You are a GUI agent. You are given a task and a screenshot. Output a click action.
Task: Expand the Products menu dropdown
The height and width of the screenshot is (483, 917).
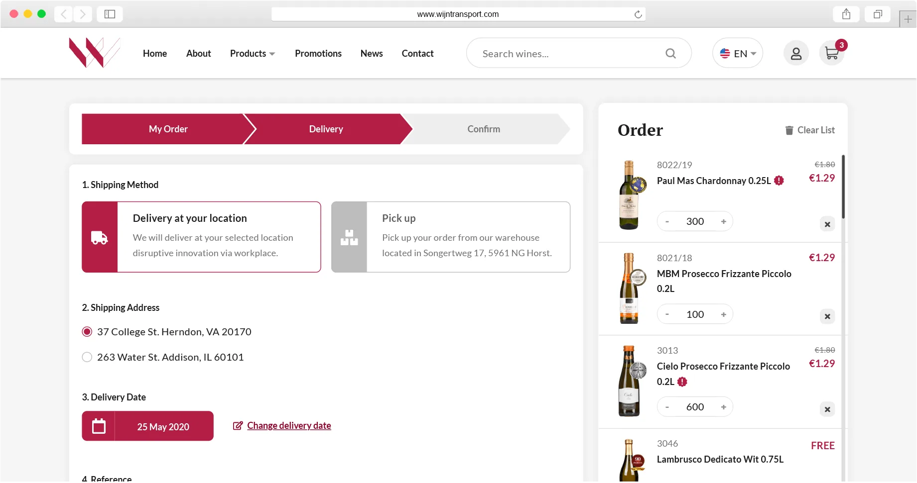[253, 53]
